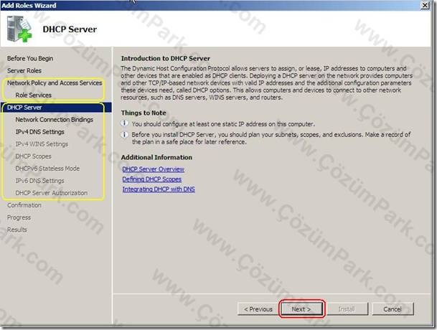
Task: Click the Previous button
Action: (258, 309)
